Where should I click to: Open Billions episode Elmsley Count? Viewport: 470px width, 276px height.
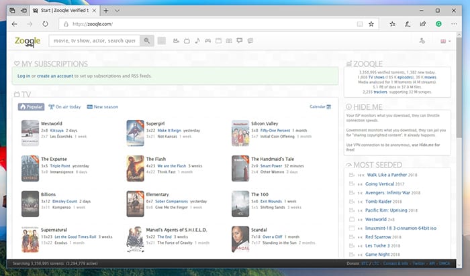64,201
